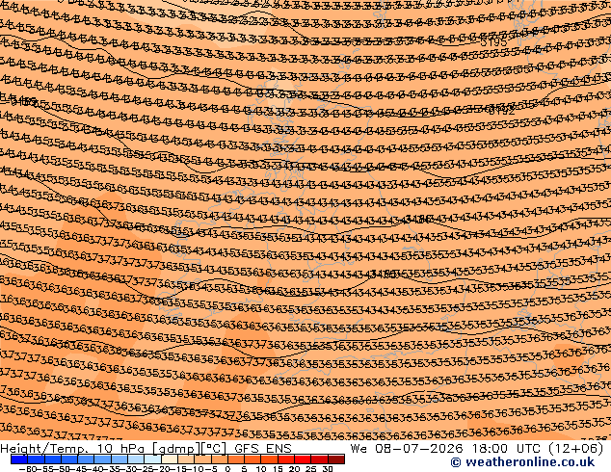Viewport: 611px width, 472px height.
Task: Pick cream swatch between -20 and -15
Action: pos(169,459)
